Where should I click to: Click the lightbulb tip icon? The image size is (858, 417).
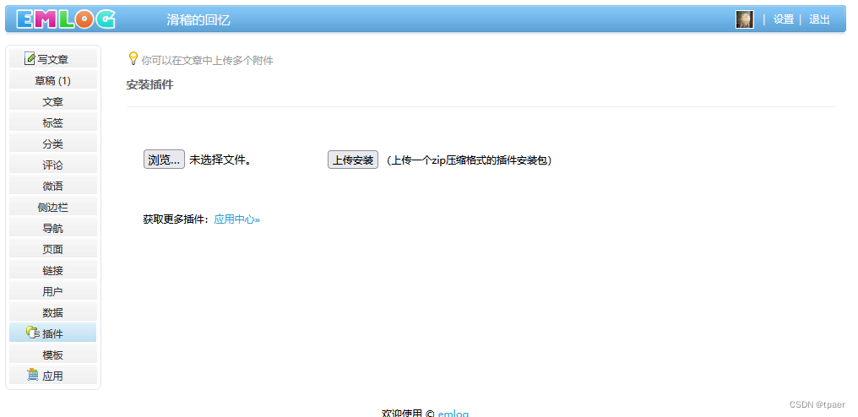pos(133,58)
